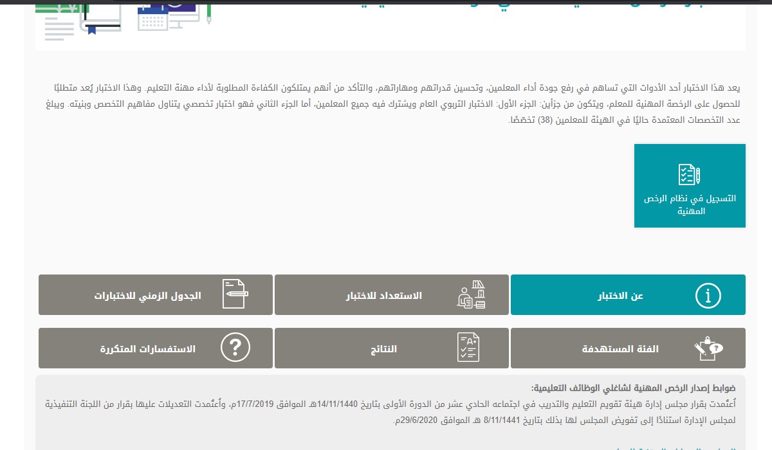Viewport: 772px width, 450px height.
Task: Click التسجيل في نظام الرخص المهنية button
Action: 690,186
